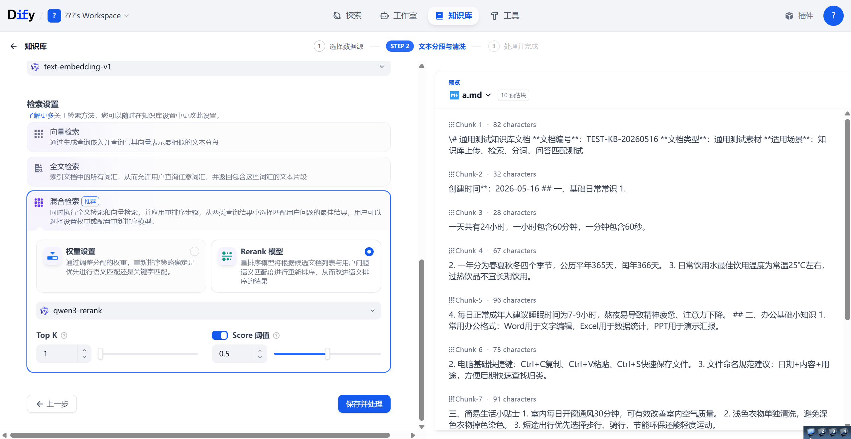Click the Chunk-3 grid icon
851x439 pixels.
451,213
